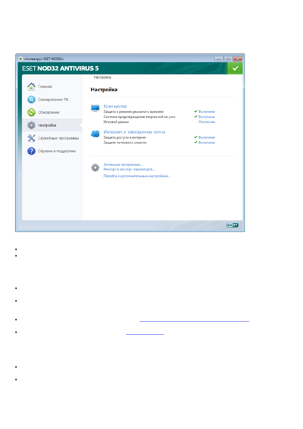
Task: Click the ESET logo at bottom right
Action: (x=232, y=225)
